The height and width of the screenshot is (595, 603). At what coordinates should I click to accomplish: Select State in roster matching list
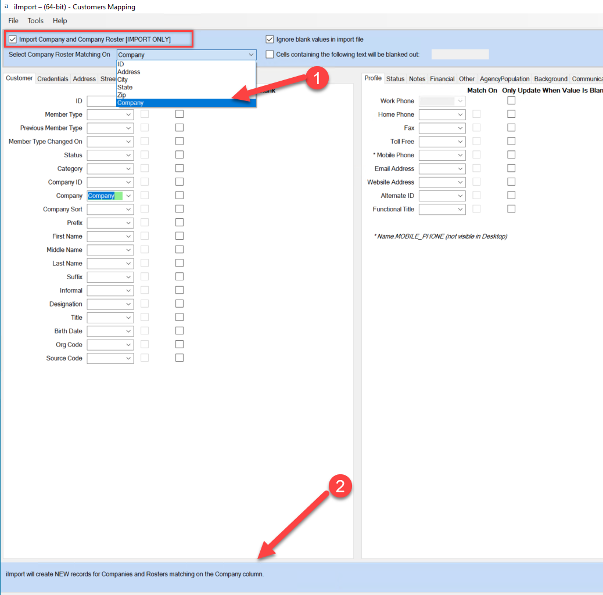[125, 88]
